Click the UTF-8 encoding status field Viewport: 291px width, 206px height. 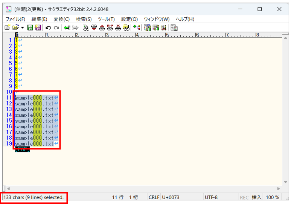point(211,197)
